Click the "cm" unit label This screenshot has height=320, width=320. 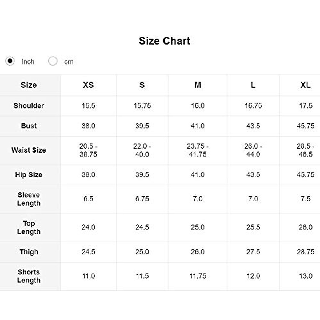[69, 62]
